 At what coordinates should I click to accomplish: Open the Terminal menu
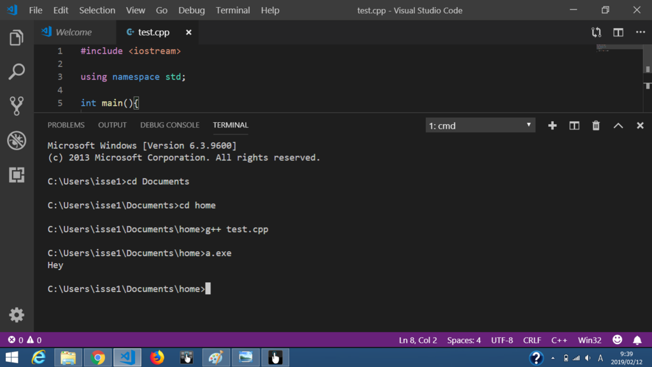tap(233, 10)
